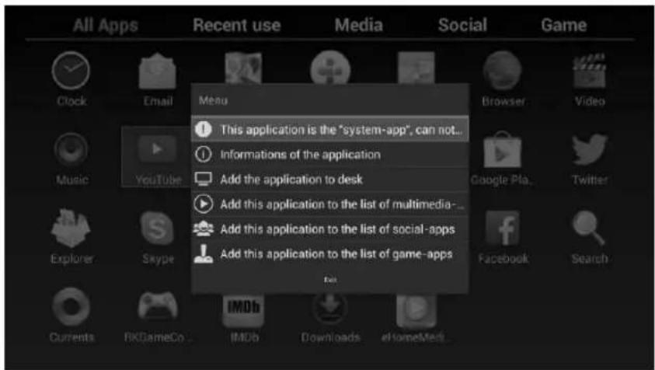
Task: Open the Explorer app icon
Action: click(71, 229)
